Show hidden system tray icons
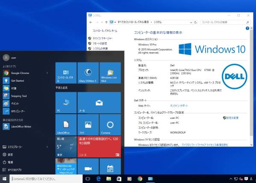 click(231, 179)
